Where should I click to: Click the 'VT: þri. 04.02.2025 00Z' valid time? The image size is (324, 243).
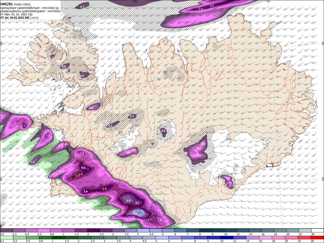pyautogui.click(x=15, y=18)
